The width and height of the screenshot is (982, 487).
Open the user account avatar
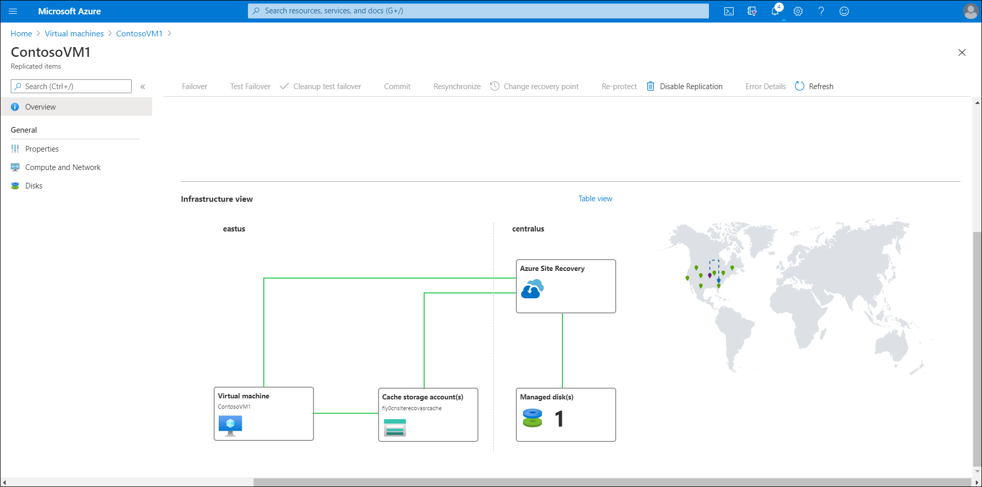tap(970, 11)
